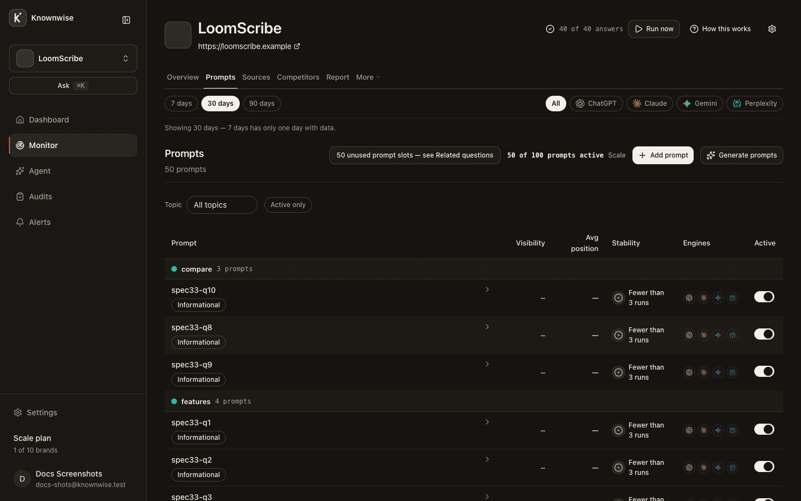Turn off the spec33-q8 active switch
This screenshot has height=501, width=801.
[764, 334]
